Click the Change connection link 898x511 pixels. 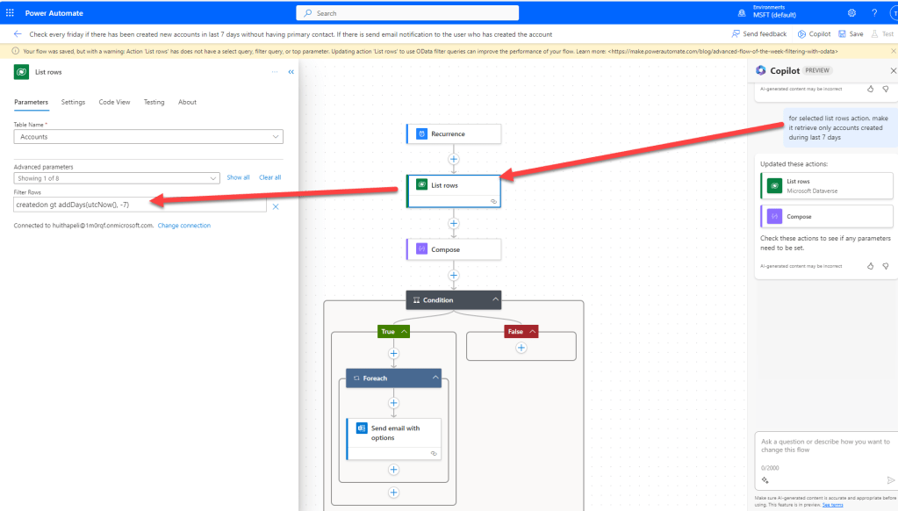[x=184, y=226]
